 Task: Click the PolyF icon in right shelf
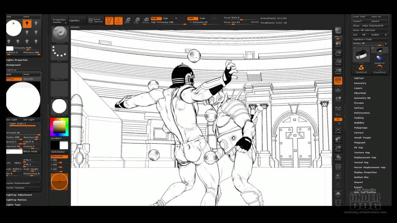(x=338, y=167)
